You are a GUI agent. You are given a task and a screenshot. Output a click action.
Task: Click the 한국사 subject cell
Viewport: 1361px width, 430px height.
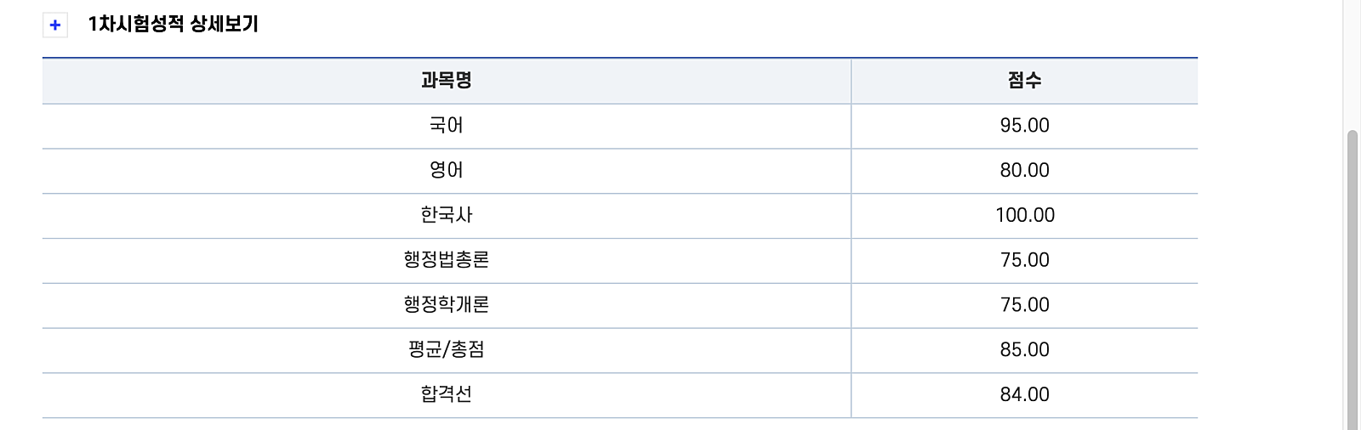pos(447,216)
